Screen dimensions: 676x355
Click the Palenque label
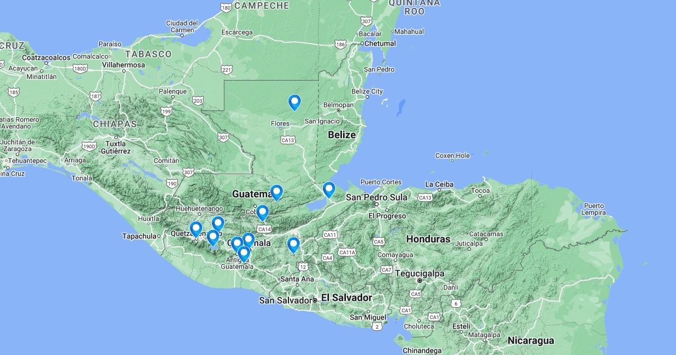[172, 91]
